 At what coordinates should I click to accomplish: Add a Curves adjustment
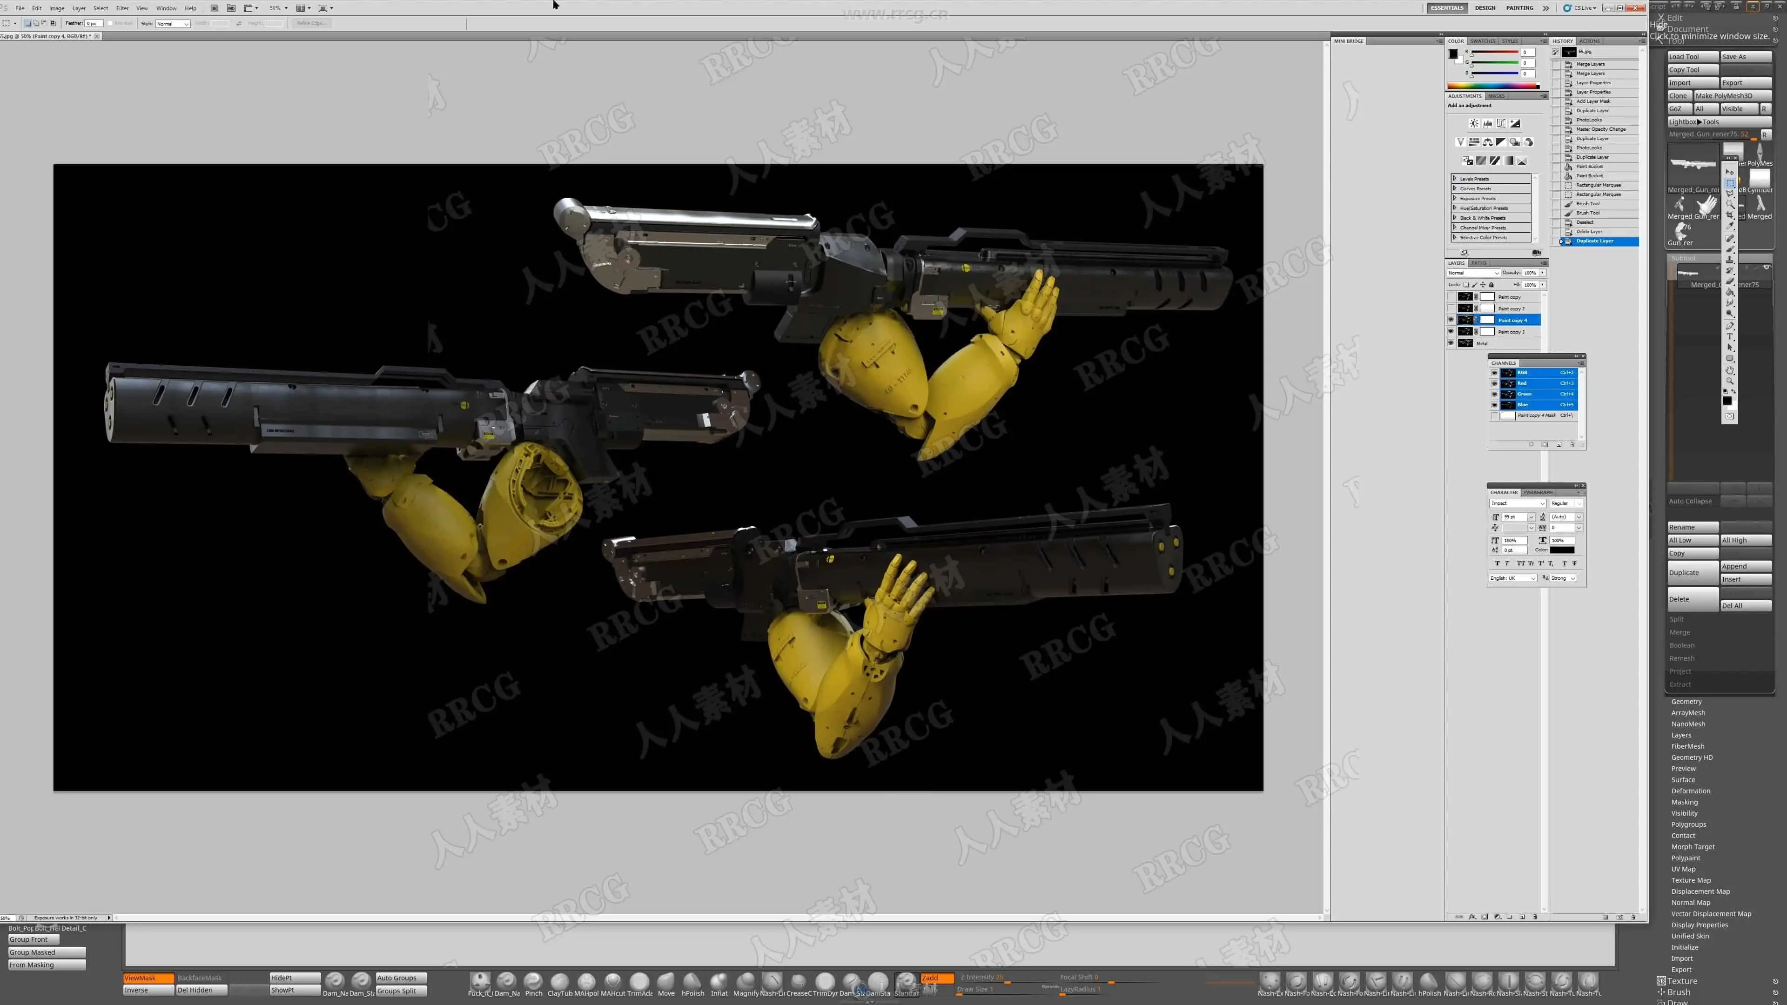point(1501,123)
